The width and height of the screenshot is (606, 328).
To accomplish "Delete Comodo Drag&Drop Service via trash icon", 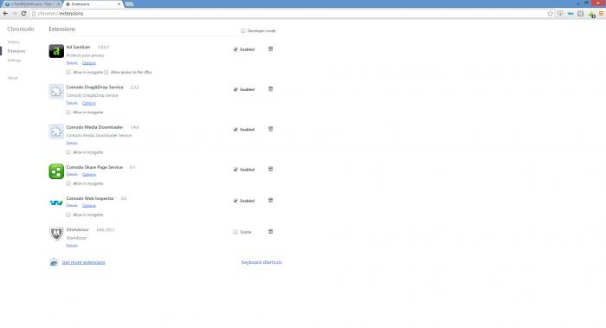I will tap(270, 89).
